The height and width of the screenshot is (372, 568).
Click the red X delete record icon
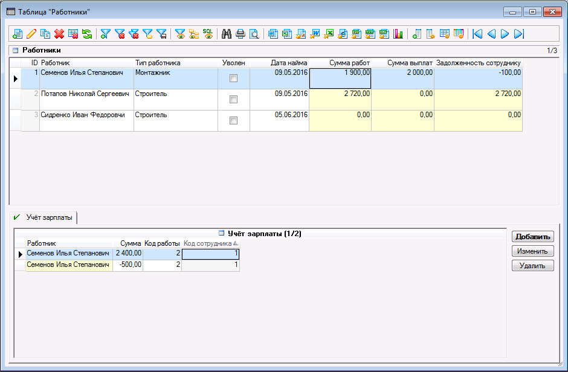59,34
